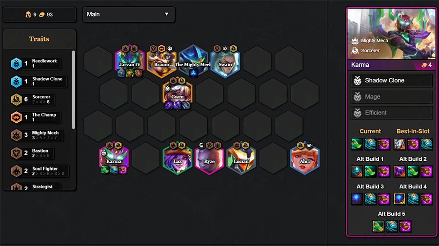Select the Ryze champion hexagon

[209, 158]
